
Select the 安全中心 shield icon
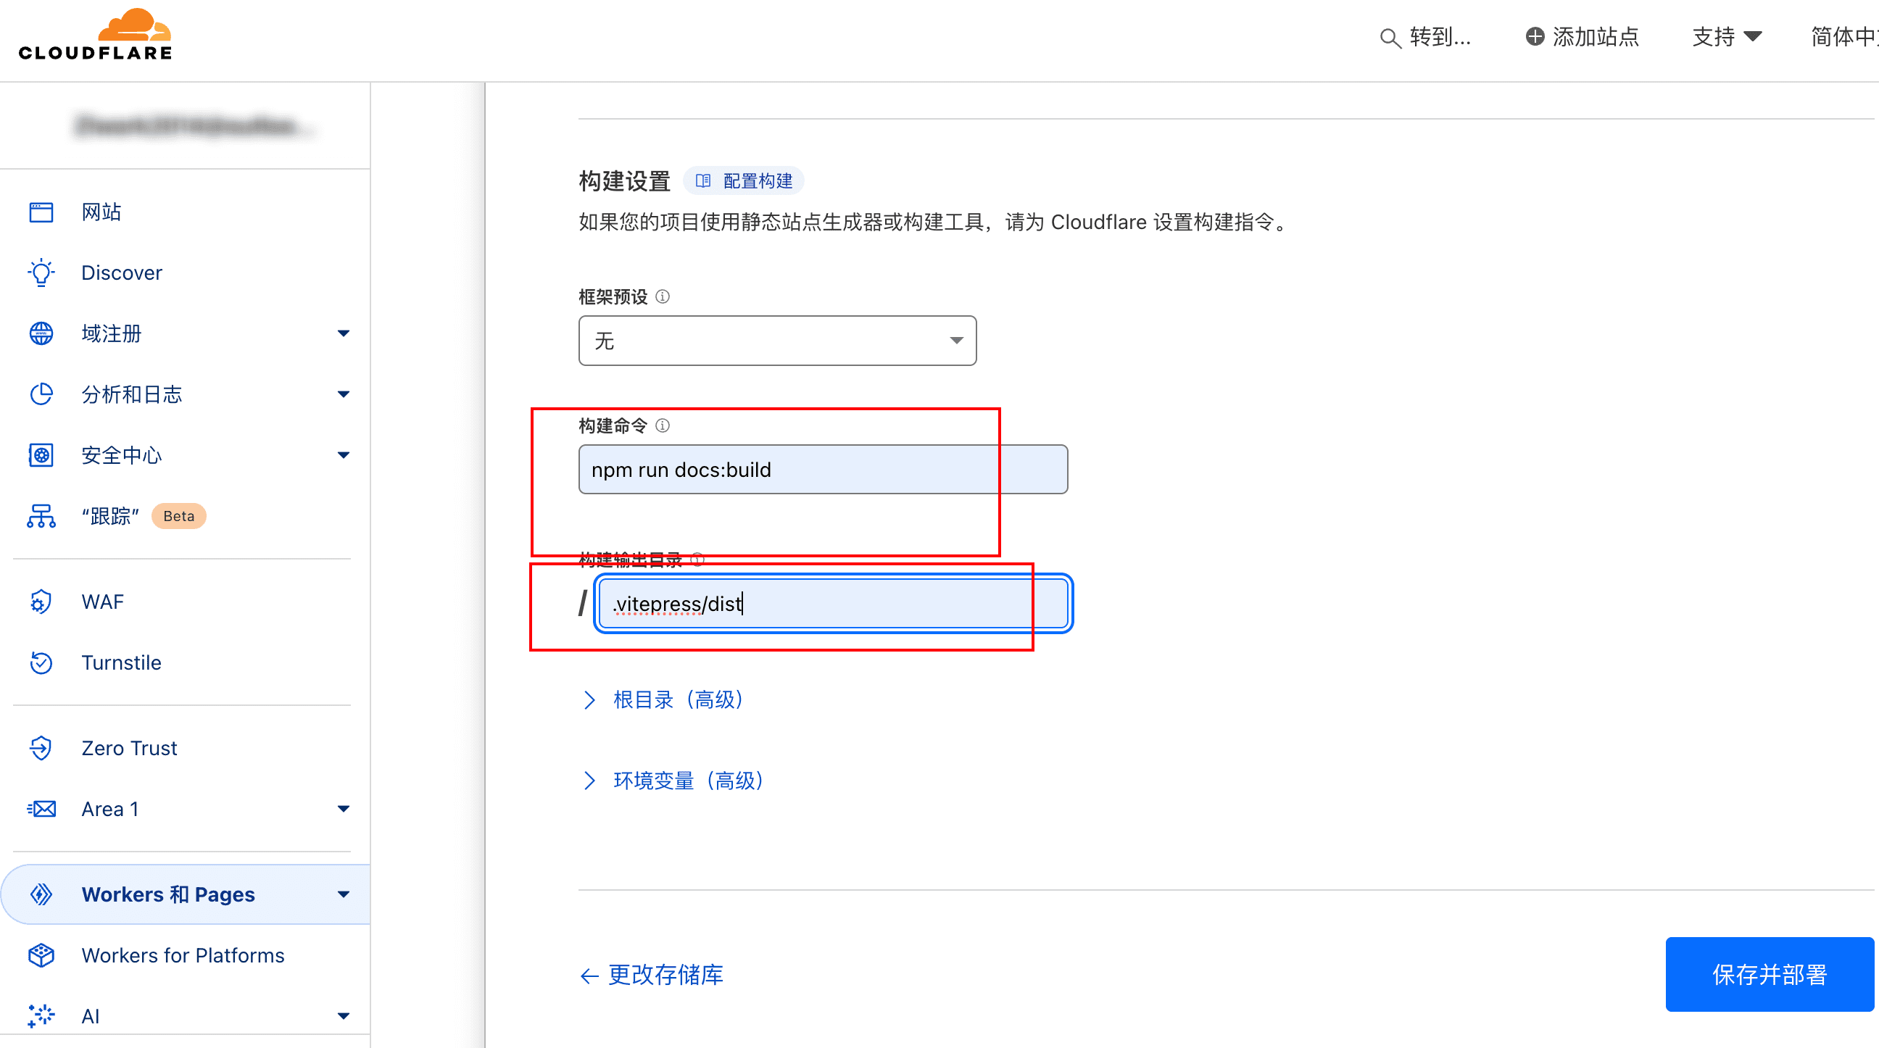coord(41,455)
